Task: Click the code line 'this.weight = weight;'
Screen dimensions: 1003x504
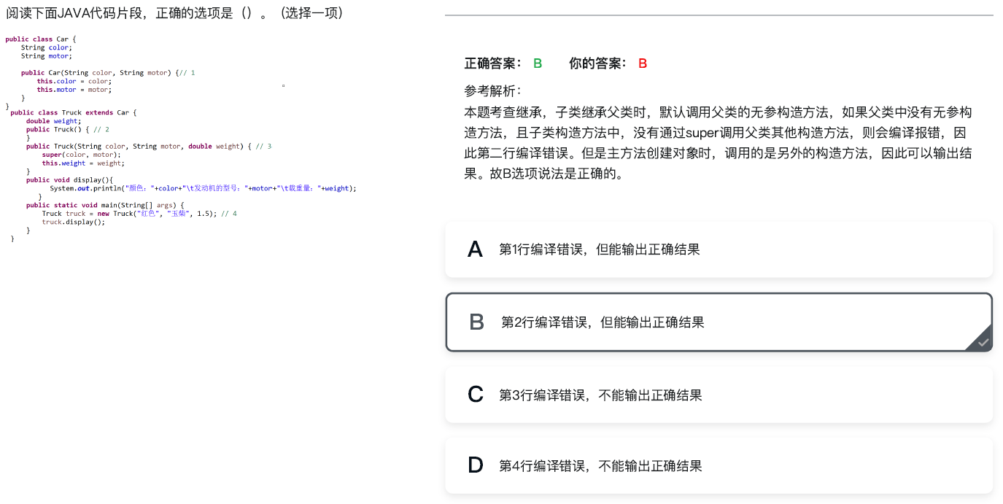Action: tap(83, 163)
